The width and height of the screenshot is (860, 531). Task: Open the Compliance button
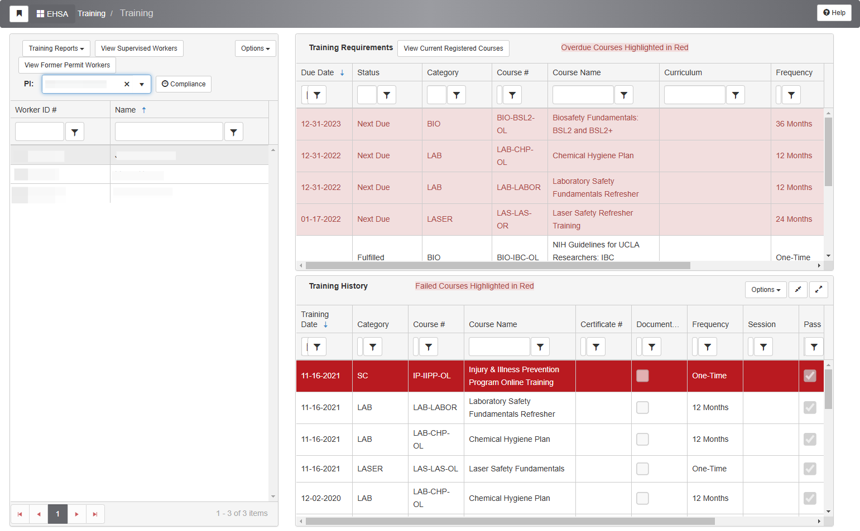coord(184,84)
